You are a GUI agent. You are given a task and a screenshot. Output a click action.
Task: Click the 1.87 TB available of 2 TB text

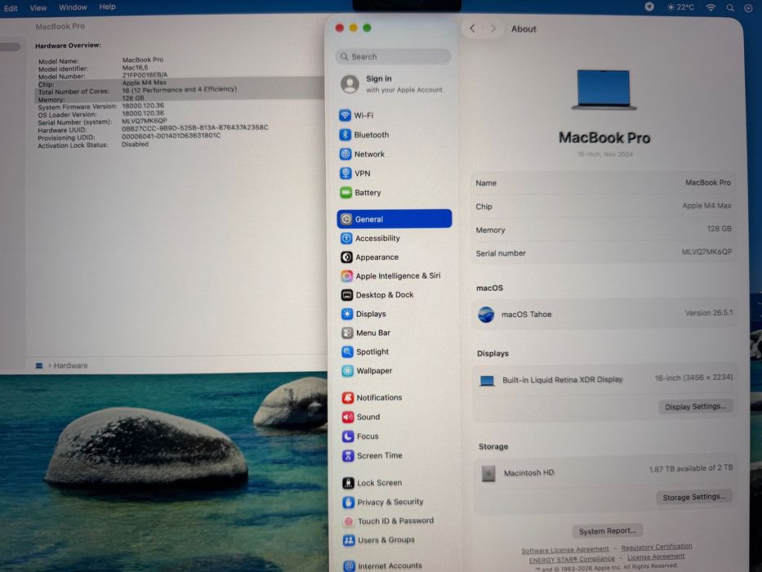691,468
